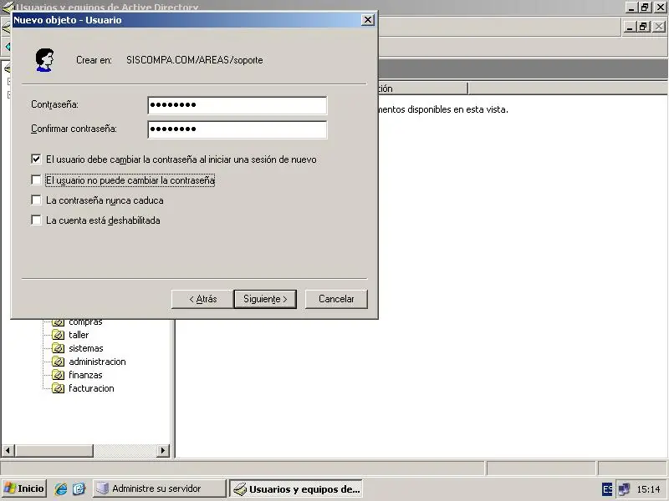The width and height of the screenshot is (669, 501).
Task: Click the user portrait icon in dialog
Action: point(44,59)
